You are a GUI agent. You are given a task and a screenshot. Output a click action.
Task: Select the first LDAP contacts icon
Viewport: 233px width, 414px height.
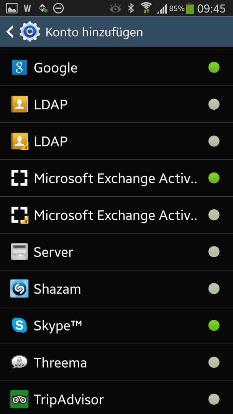coord(19,104)
